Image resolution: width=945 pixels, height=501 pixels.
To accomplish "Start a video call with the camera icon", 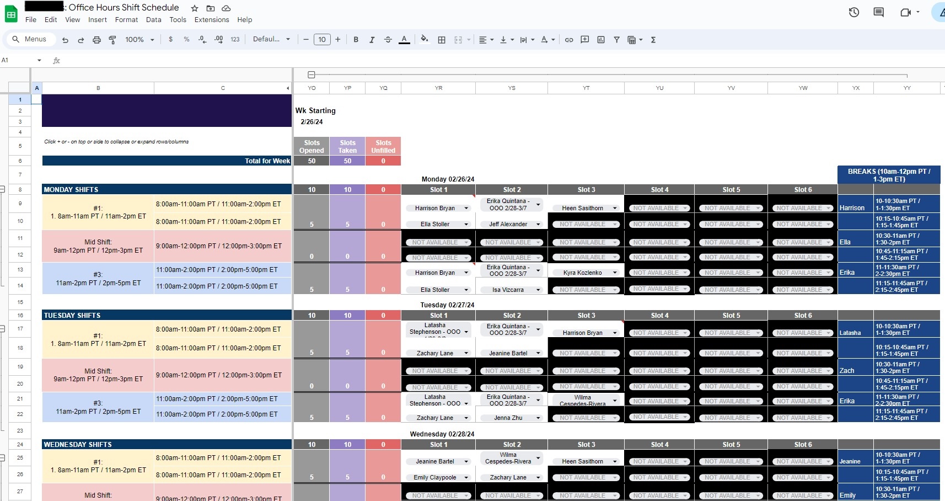I will tap(905, 12).
